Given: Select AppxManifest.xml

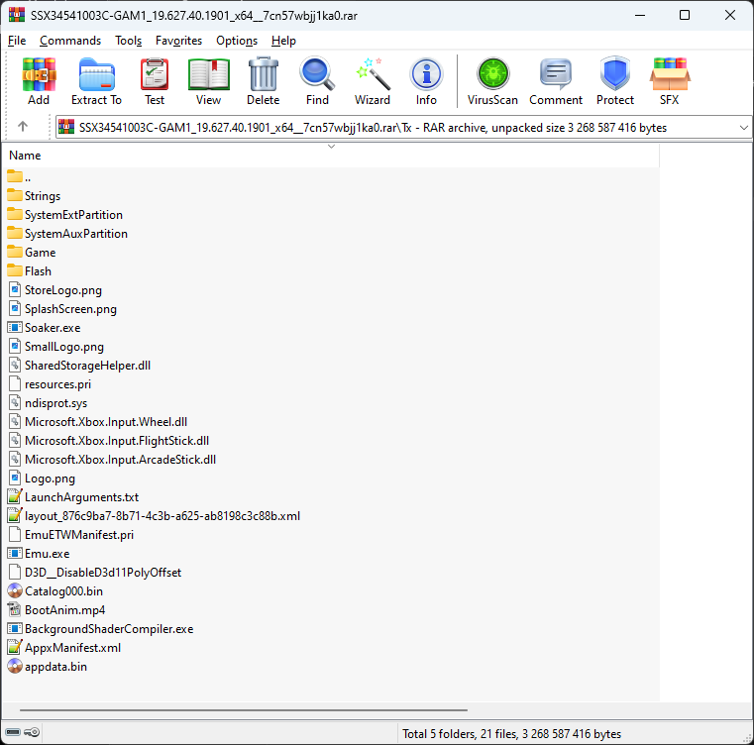Looking at the screenshot, I should 64,647.
